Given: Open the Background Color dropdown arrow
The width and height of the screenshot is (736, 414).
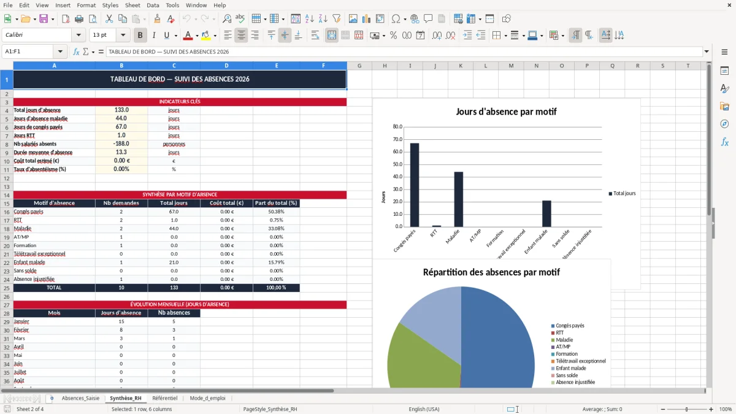Looking at the screenshot, I should coord(214,36).
